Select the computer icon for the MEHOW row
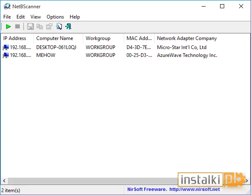Image resolution: width=251 pixels, height=195 pixels. (x=6, y=55)
